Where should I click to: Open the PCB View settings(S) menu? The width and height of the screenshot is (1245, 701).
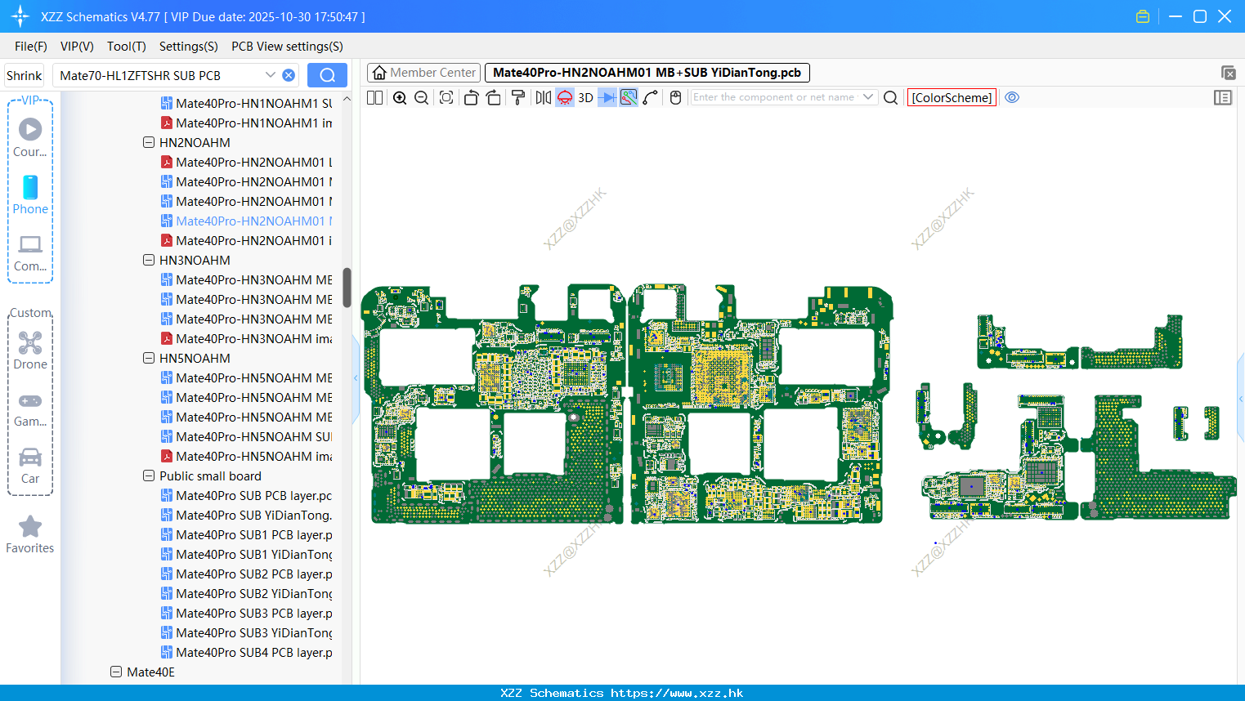(x=287, y=47)
